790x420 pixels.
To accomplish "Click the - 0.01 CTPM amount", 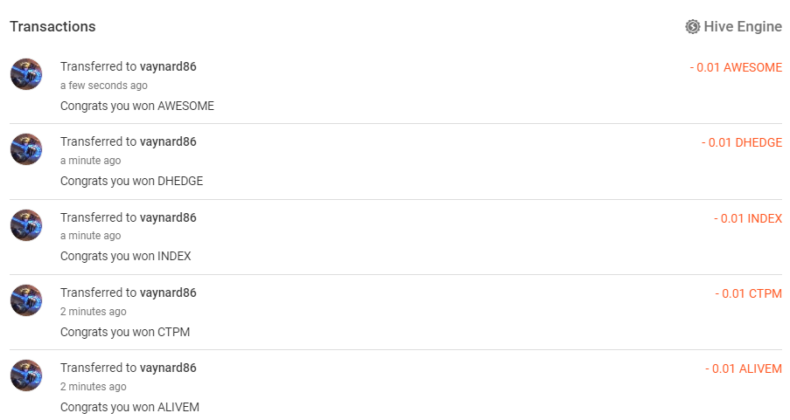I will click(748, 293).
